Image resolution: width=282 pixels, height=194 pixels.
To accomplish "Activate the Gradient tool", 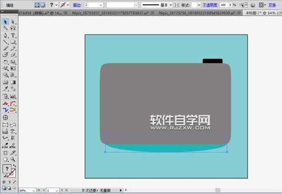I will (x=13, y=82).
